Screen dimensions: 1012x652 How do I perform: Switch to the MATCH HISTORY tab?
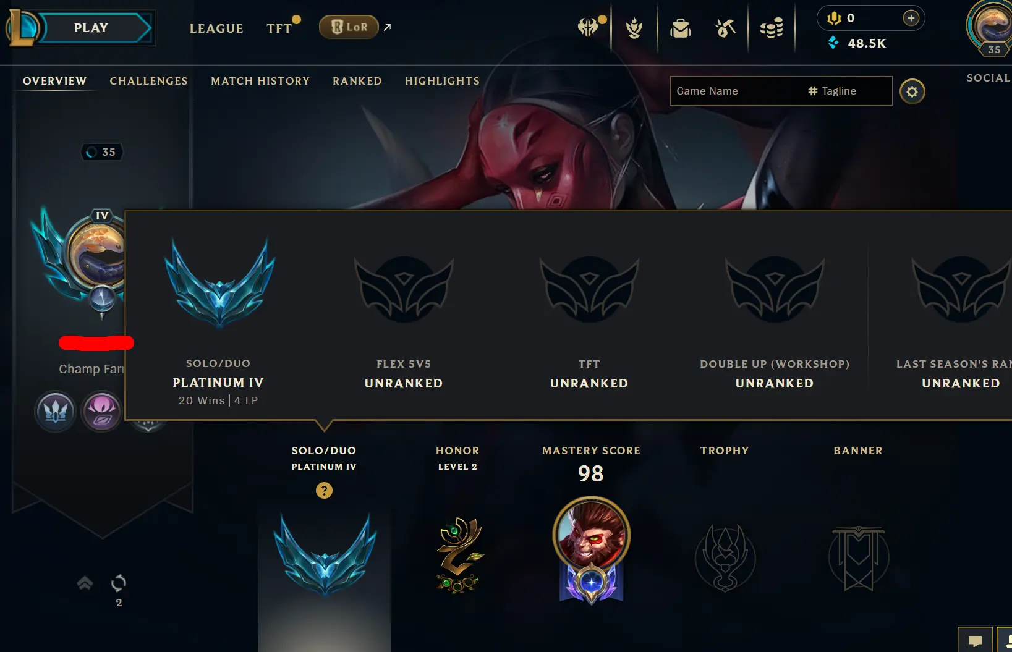pyautogui.click(x=260, y=81)
